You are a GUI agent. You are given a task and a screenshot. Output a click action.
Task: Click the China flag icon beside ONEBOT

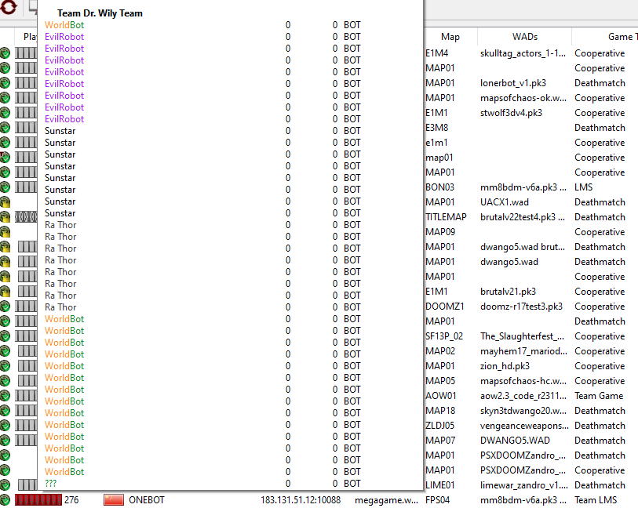(x=114, y=500)
